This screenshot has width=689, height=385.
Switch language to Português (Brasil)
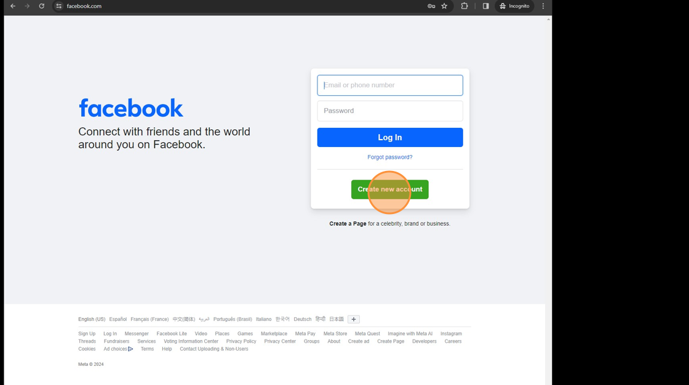click(233, 320)
